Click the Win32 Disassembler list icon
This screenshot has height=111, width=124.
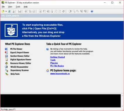tap(6, 67)
